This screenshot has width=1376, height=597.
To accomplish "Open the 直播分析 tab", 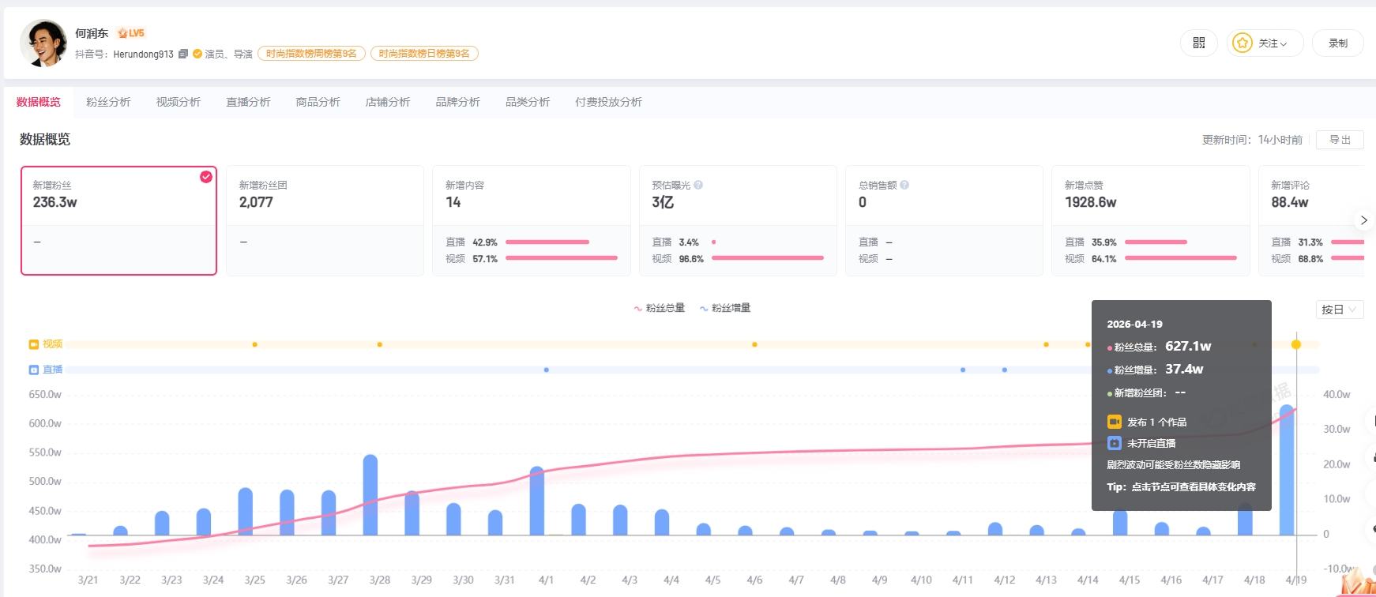I will [248, 102].
